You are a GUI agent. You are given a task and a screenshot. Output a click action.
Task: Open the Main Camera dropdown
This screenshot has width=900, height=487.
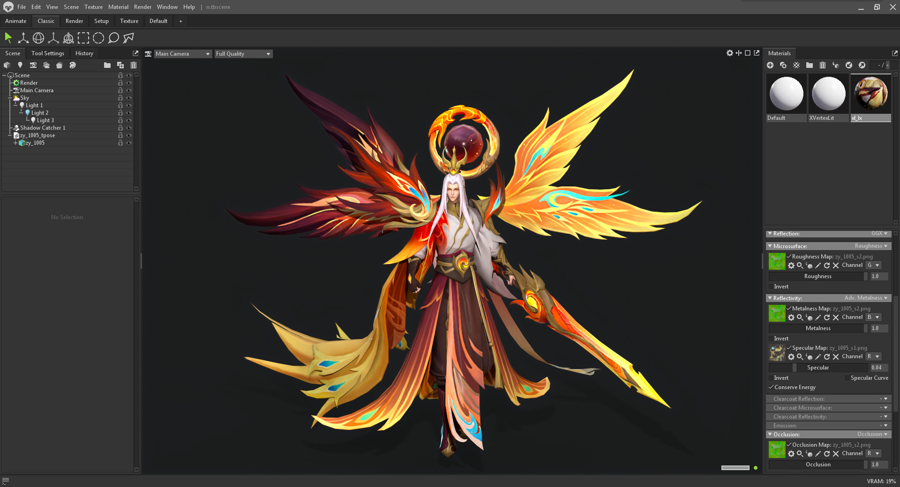[183, 54]
